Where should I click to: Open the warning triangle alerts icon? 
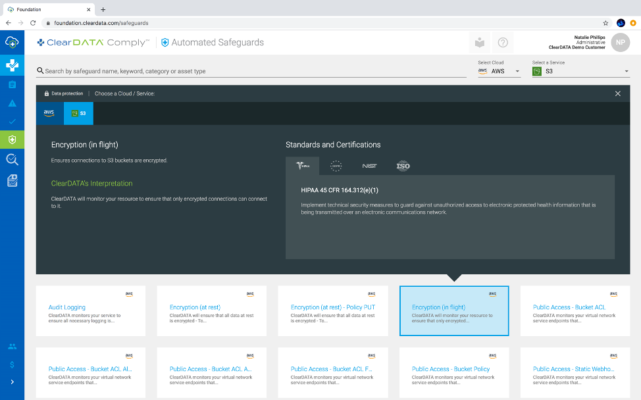click(13, 103)
